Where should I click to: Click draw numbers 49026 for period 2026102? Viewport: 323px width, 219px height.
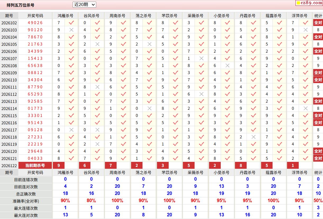click(x=35, y=23)
